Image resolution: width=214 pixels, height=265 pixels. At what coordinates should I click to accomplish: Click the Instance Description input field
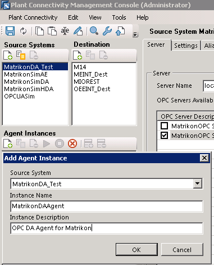click(x=107, y=228)
